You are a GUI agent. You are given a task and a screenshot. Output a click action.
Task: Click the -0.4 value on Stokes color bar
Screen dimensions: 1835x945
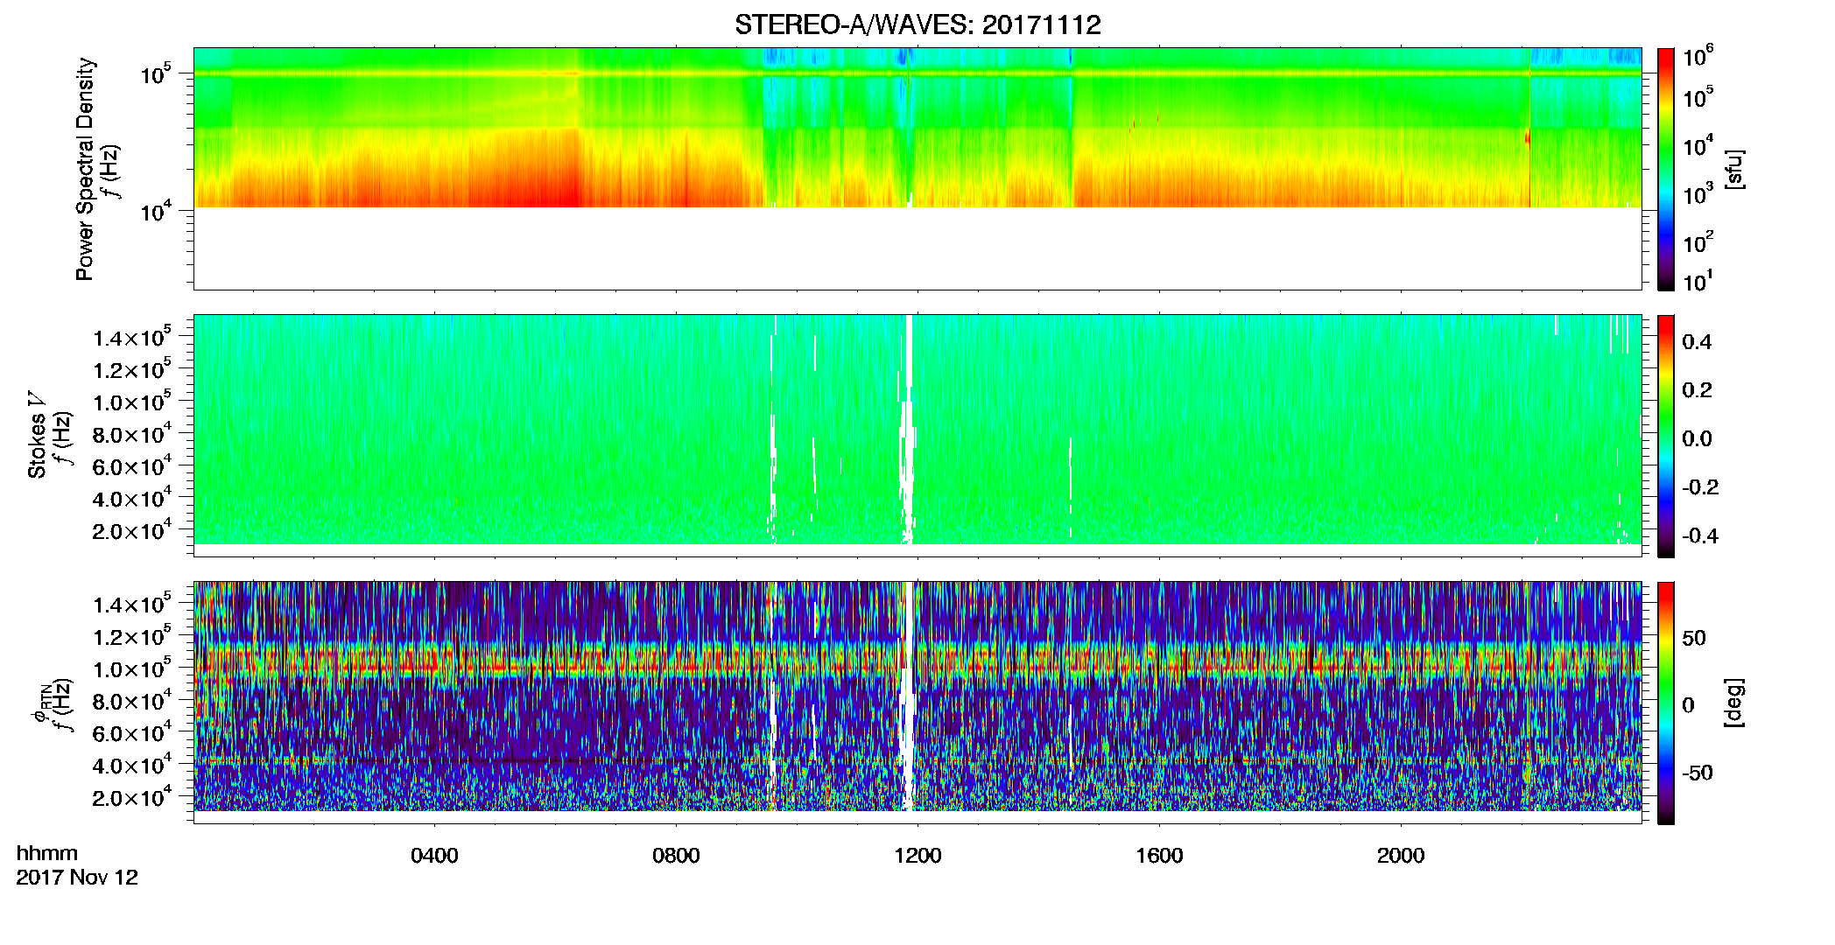point(1700,535)
